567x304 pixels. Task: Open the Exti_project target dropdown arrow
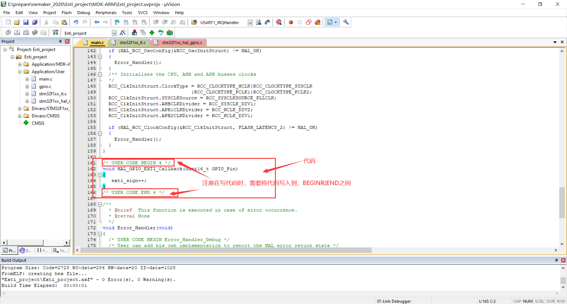point(114,33)
